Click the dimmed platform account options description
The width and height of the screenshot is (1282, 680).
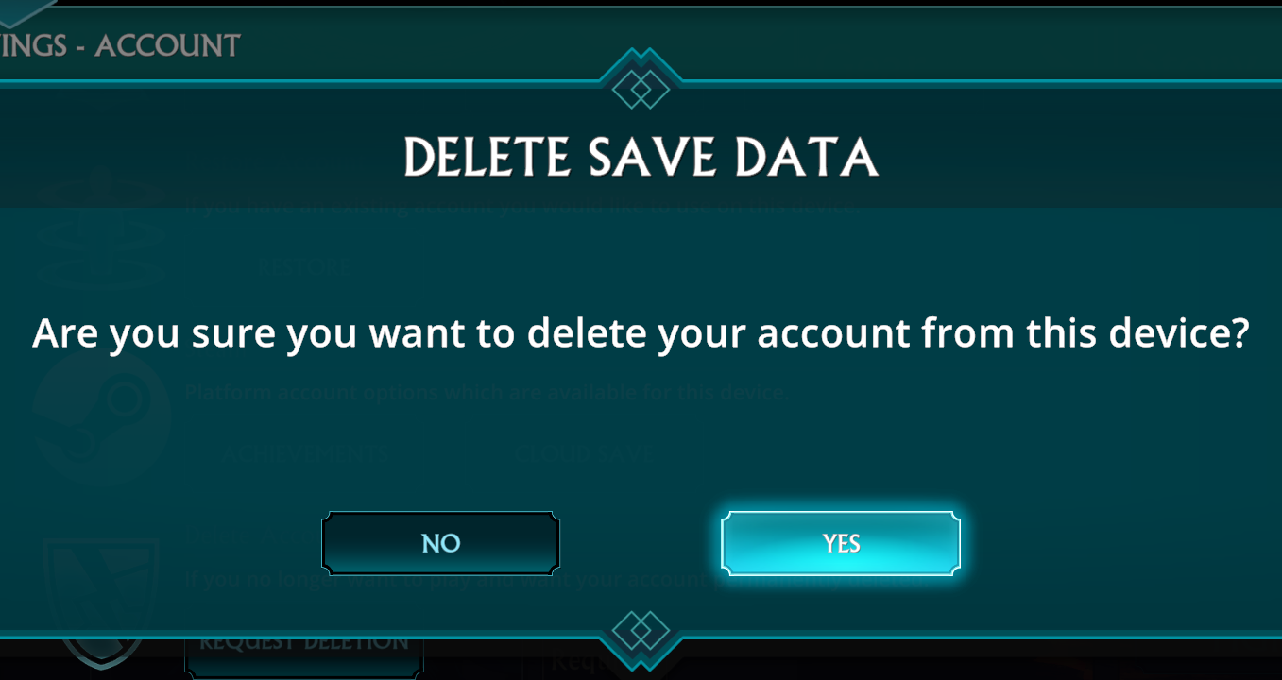pos(487,392)
